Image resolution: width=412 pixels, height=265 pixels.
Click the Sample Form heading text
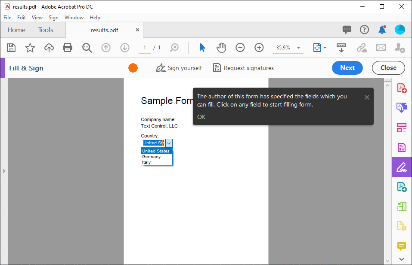167,101
